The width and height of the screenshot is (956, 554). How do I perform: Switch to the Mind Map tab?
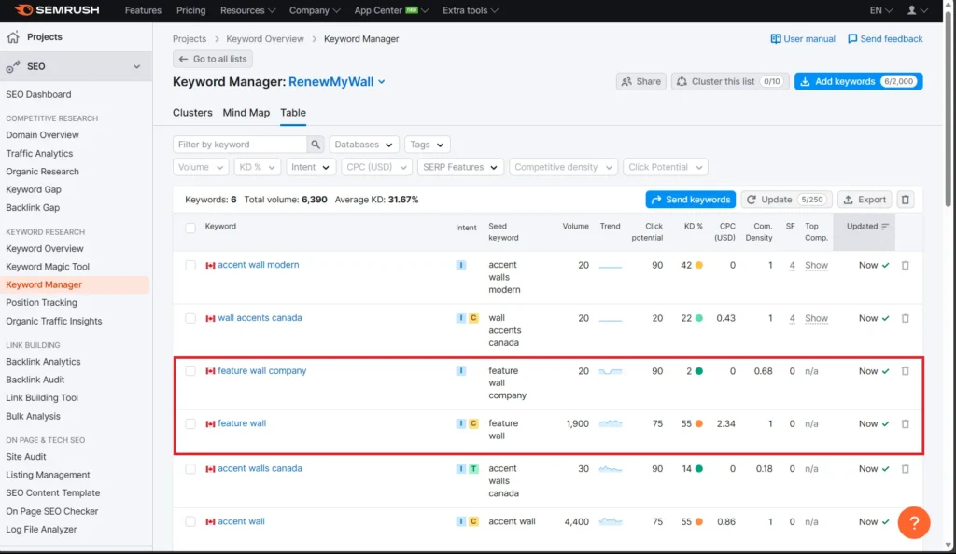(x=246, y=113)
